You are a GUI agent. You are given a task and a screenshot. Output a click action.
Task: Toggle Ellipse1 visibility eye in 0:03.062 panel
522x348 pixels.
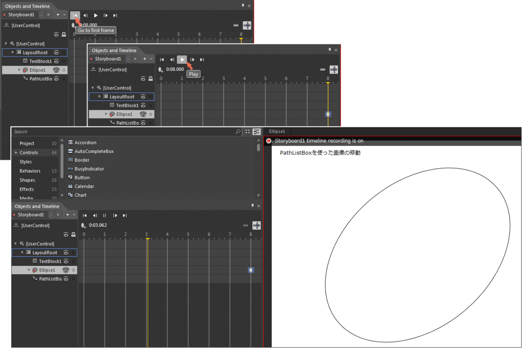(x=66, y=270)
